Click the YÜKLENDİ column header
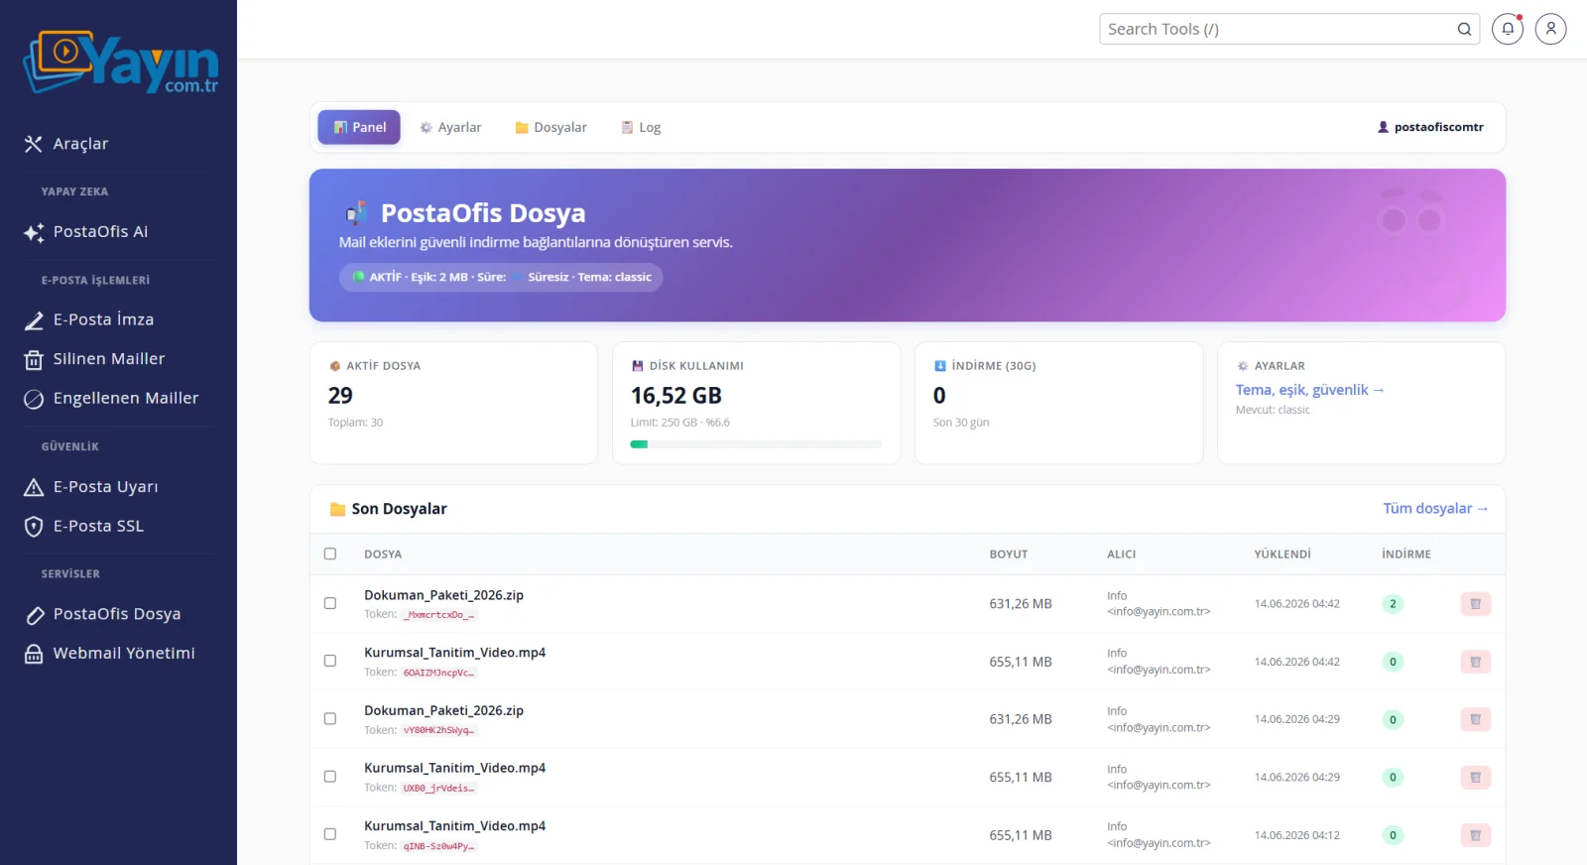This screenshot has width=1587, height=865. pos(1282,555)
